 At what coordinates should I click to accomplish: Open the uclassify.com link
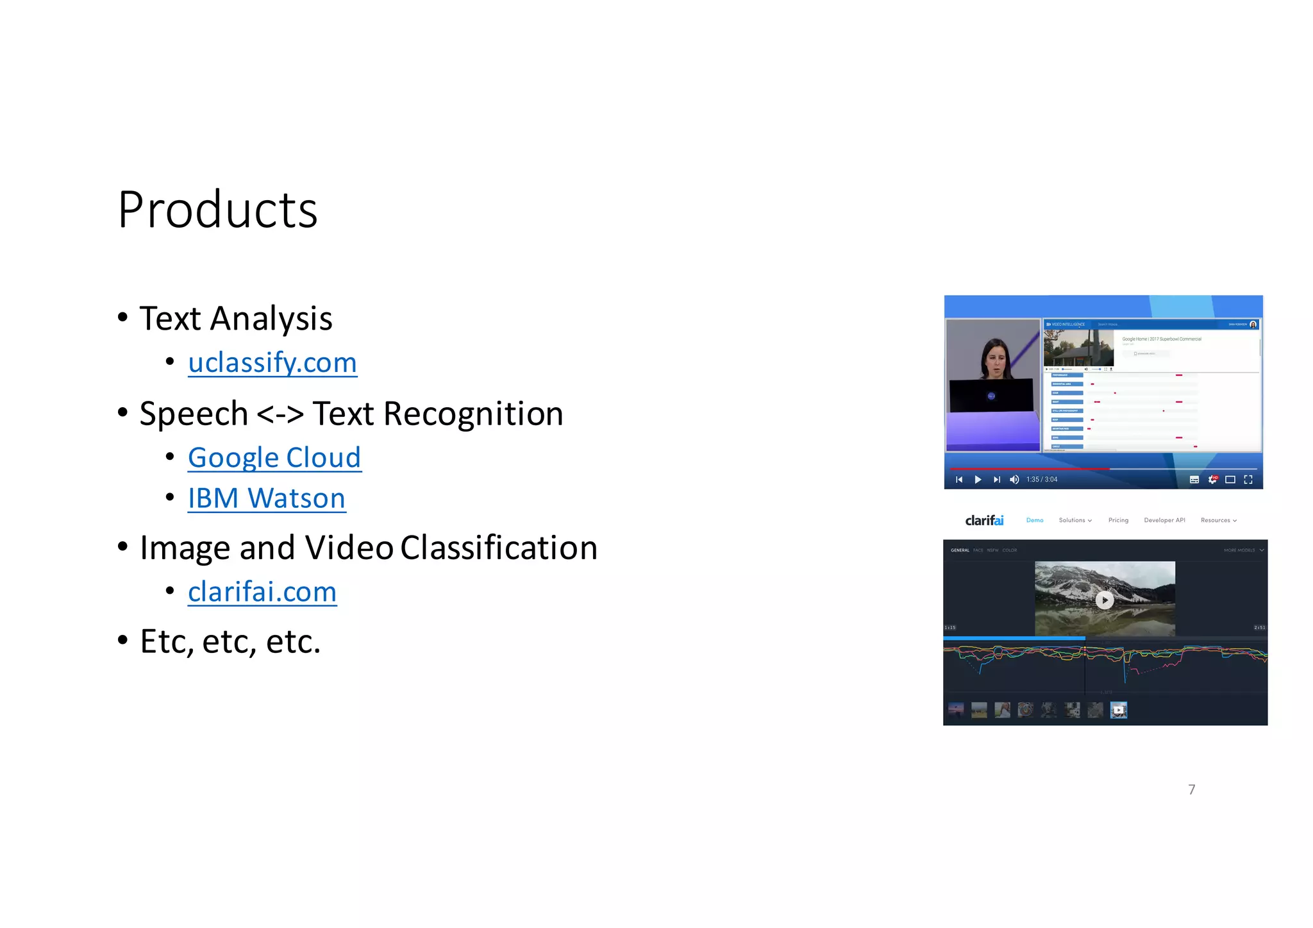click(272, 363)
